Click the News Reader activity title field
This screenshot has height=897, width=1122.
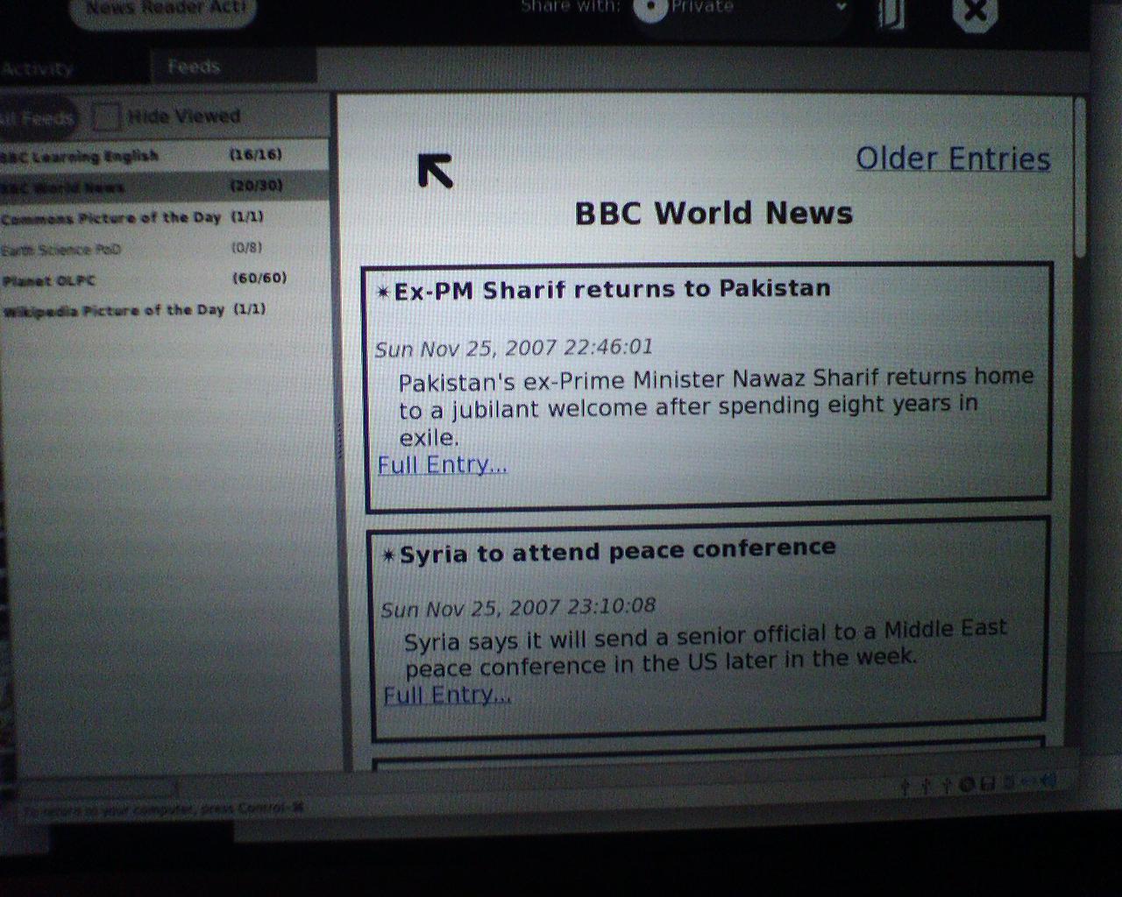click(162, 9)
